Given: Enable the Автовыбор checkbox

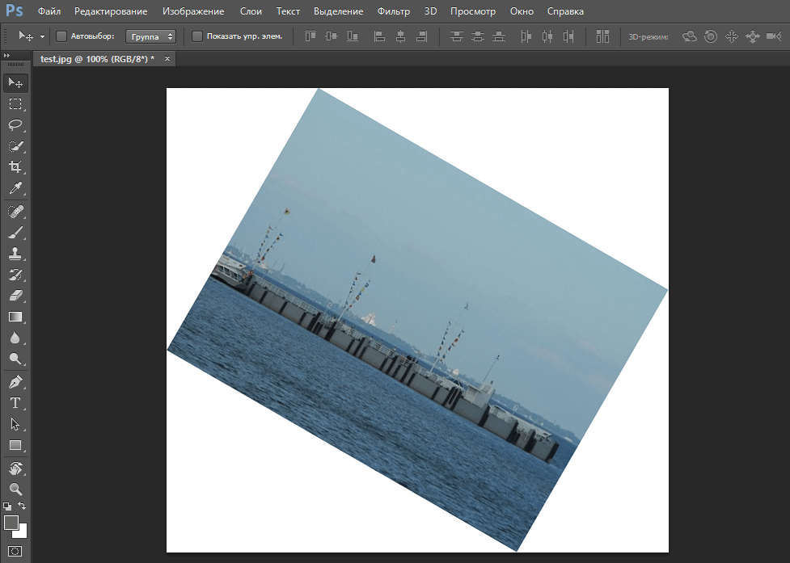Looking at the screenshot, I should point(61,36).
